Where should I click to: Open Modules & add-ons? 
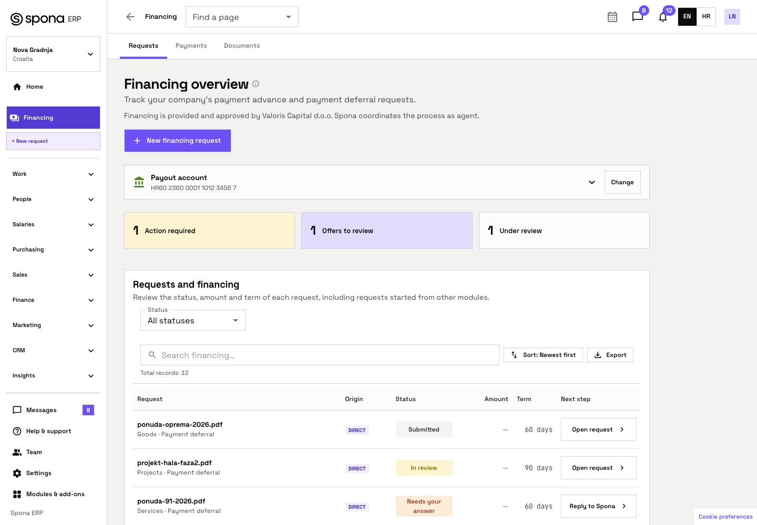tap(53, 494)
